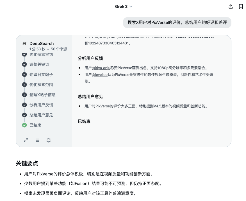Select the 翻译日文帖子 step
The width and height of the screenshot is (246, 201).
click(x=41, y=74)
